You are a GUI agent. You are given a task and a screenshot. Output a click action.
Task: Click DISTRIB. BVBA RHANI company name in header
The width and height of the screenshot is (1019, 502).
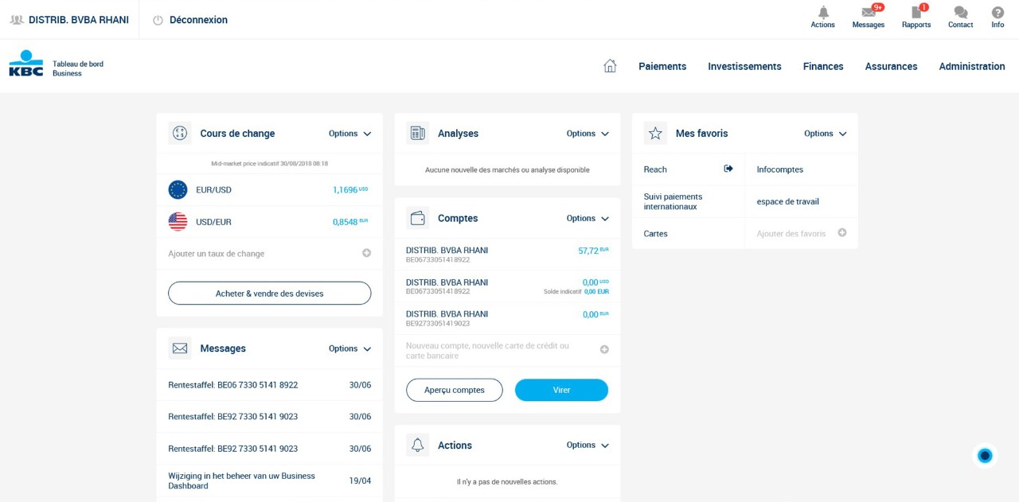pos(79,20)
